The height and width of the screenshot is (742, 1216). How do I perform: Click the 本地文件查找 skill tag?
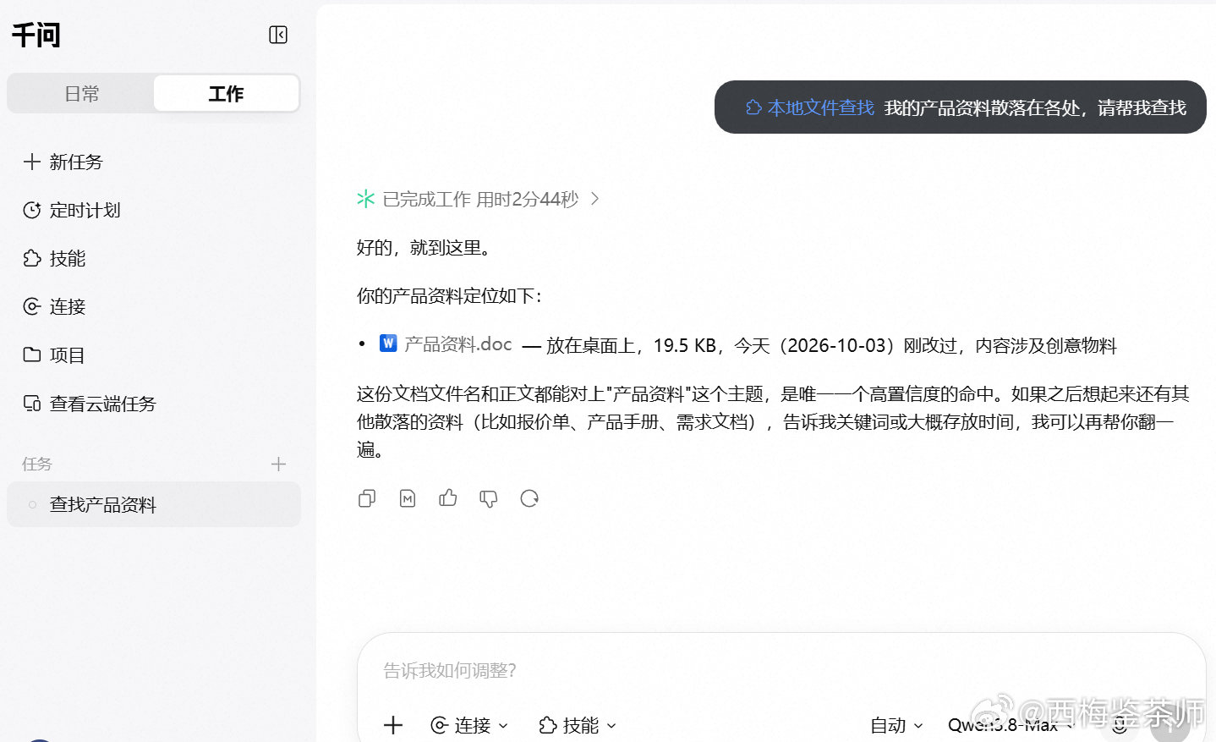(810, 107)
